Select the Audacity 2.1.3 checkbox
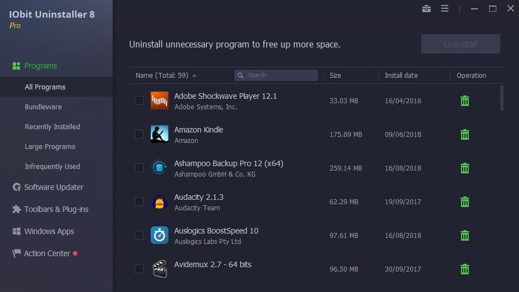 coord(139,201)
